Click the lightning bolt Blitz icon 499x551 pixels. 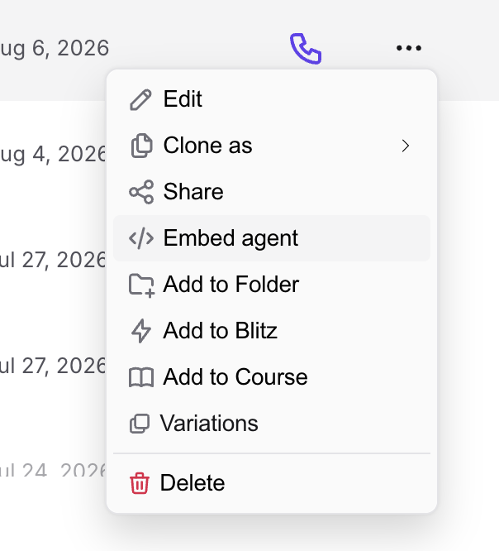(141, 331)
